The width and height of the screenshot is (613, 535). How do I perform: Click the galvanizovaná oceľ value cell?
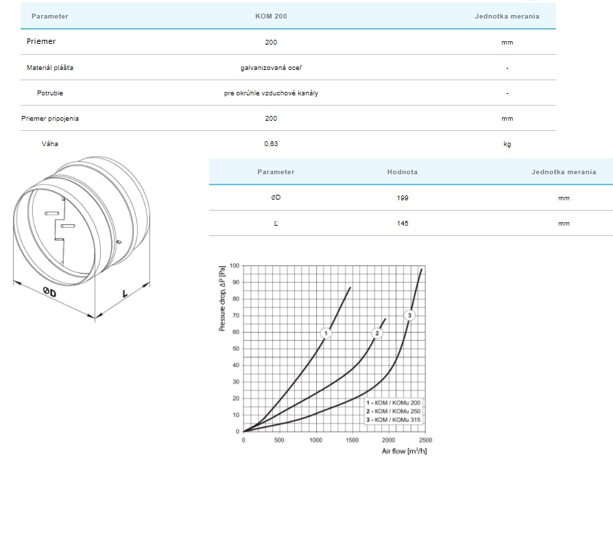pos(271,68)
